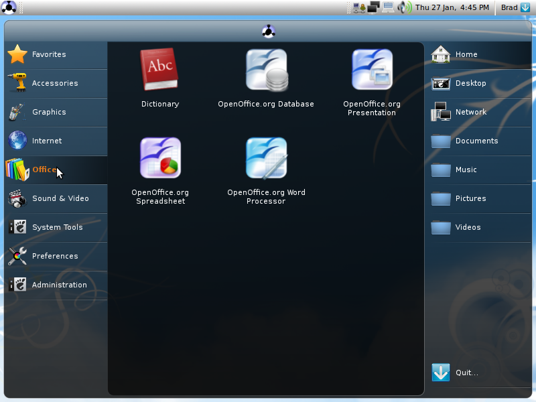The height and width of the screenshot is (402, 536).
Task: Click the Sound & Video clapperboard icon
Action: tap(17, 198)
